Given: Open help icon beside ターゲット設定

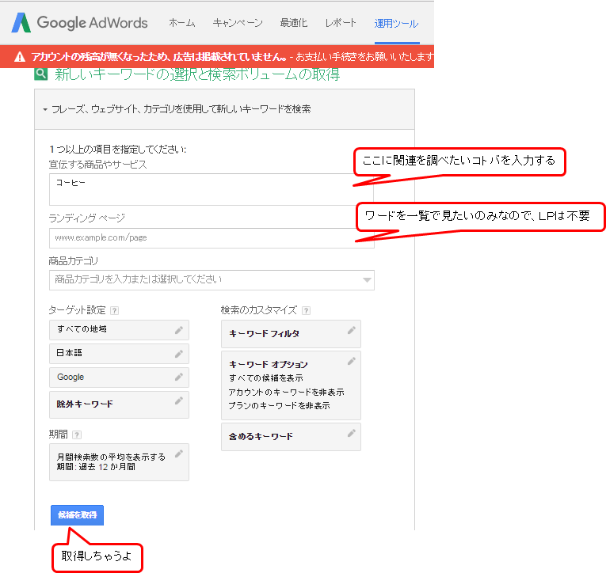Looking at the screenshot, I should pos(114,310).
